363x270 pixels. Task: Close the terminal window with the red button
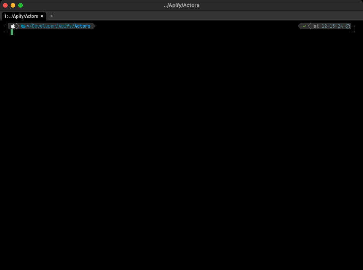tap(5, 5)
